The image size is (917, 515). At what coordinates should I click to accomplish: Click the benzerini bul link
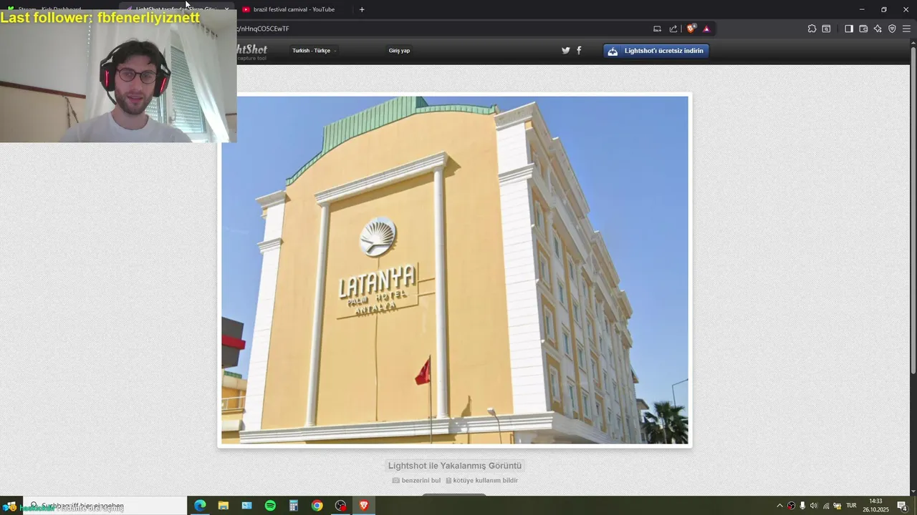tap(416, 481)
